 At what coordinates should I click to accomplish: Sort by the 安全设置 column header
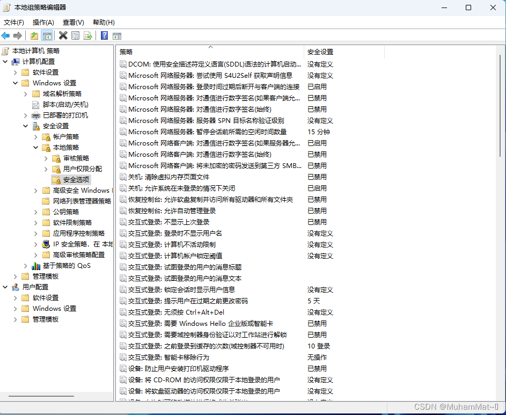tap(344, 52)
